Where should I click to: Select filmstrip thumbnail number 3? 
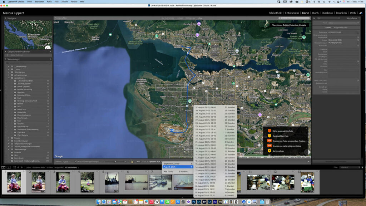[x=63, y=182]
